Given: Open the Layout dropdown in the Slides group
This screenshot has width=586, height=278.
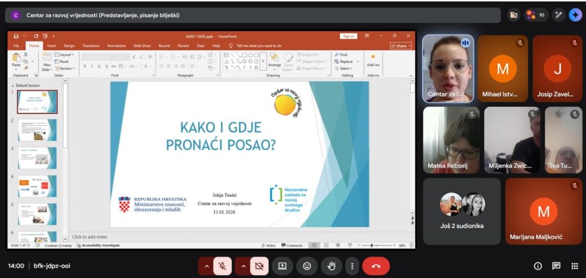Looking at the screenshot, I should pos(64,54).
